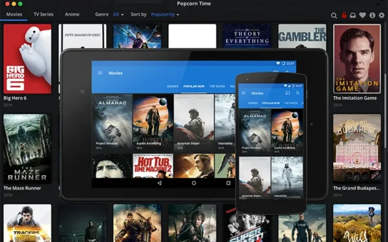Viewport: 388px width, 242px height.
Task: Open Project Almanac on the phone
Action: point(255,131)
